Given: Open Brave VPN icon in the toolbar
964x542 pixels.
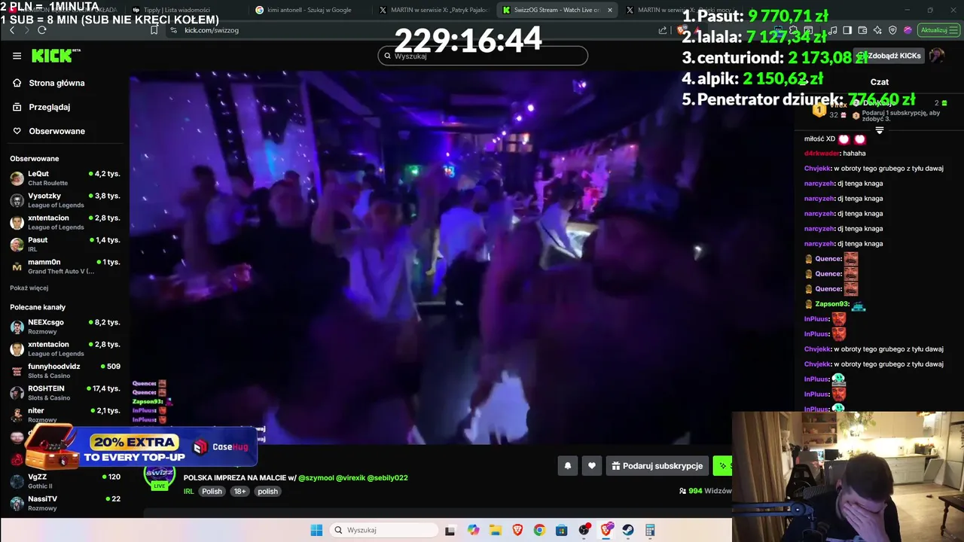Looking at the screenshot, I should [892, 30].
